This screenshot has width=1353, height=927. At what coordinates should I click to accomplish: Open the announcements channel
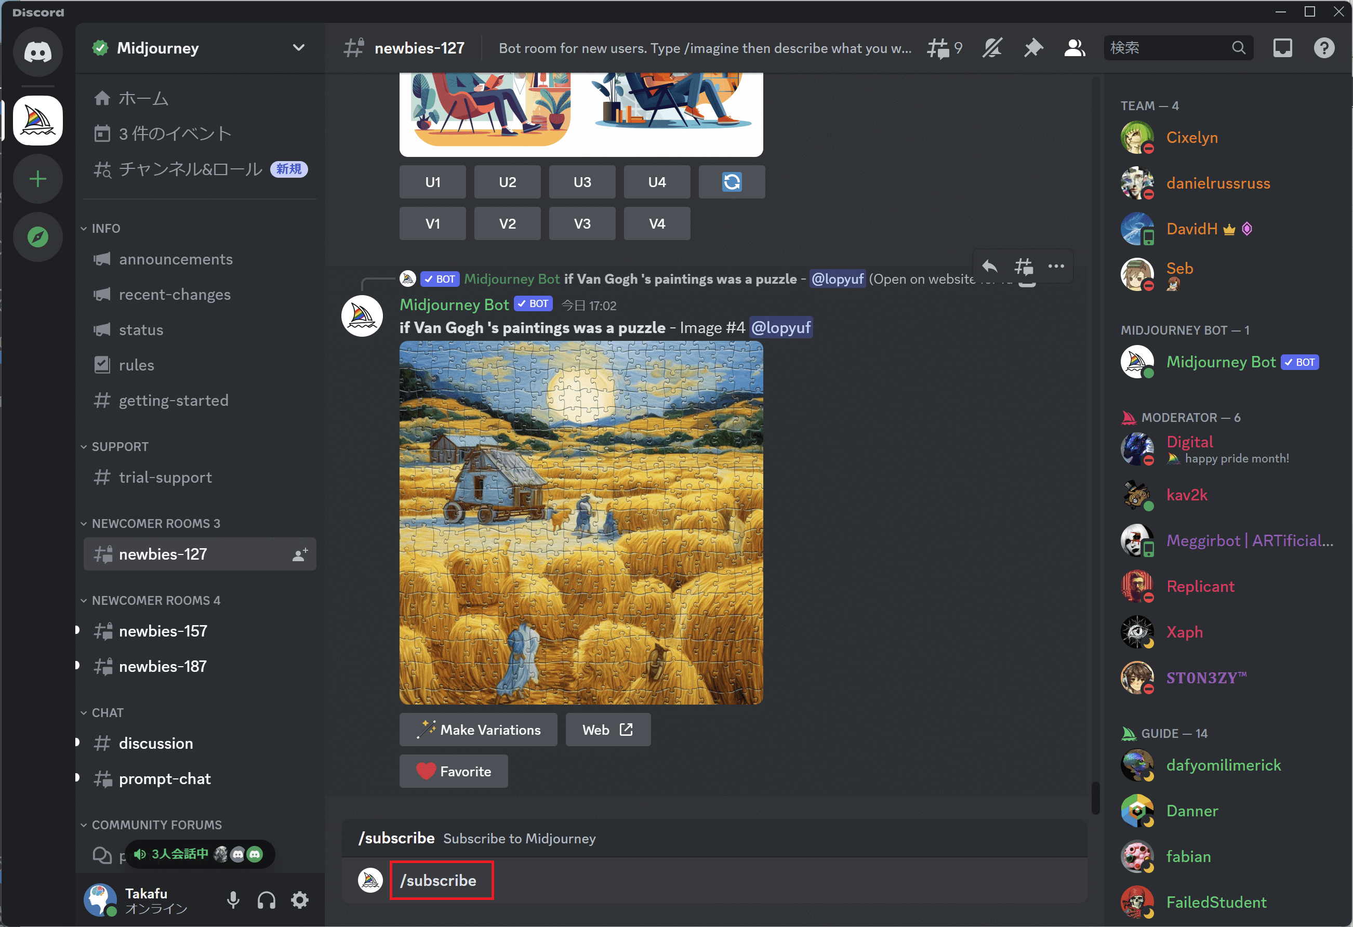pyautogui.click(x=175, y=259)
